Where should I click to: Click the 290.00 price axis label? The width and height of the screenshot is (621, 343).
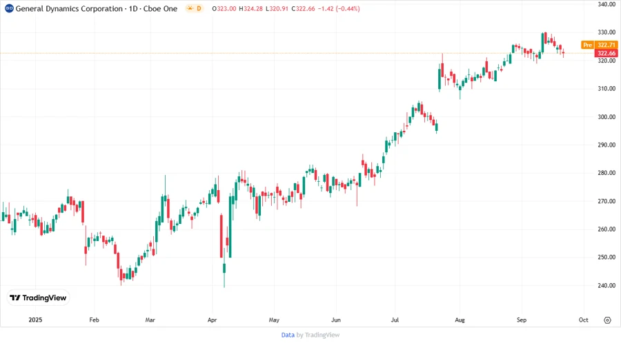[x=607, y=145]
